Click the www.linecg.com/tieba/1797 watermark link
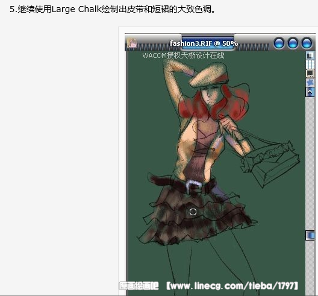 pyautogui.click(x=232, y=286)
